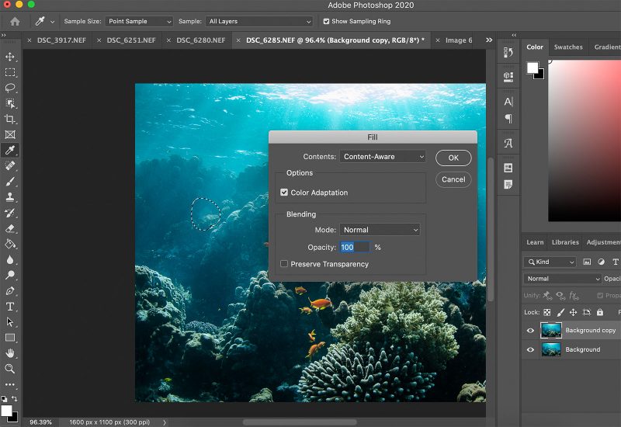The height and width of the screenshot is (427, 621).
Task: Open the Contents dropdown showing Content-Aware
Action: point(383,157)
